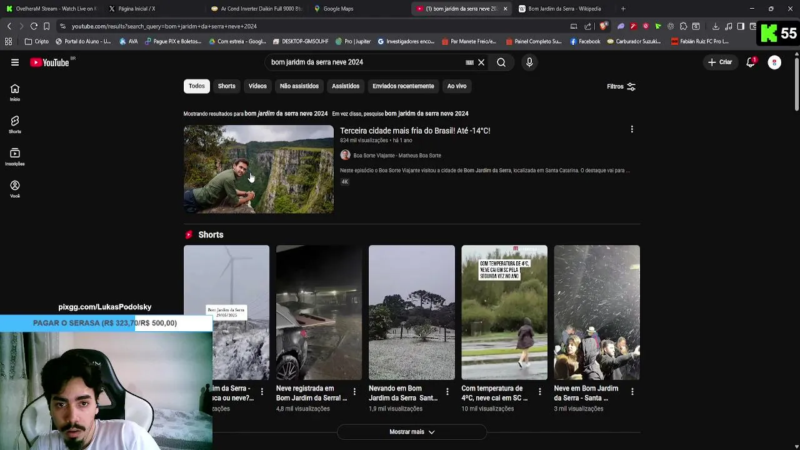Click the browser back arrow
Image resolution: width=800 pixels, height=450 pixels.
click(x=9, y=26)
